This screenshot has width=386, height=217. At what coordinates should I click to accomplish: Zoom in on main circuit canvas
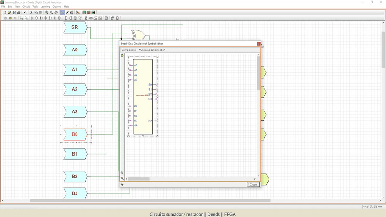point(46,13)
